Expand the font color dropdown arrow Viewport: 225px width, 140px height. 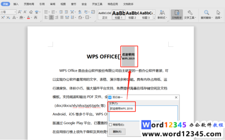tap(31, 18)
